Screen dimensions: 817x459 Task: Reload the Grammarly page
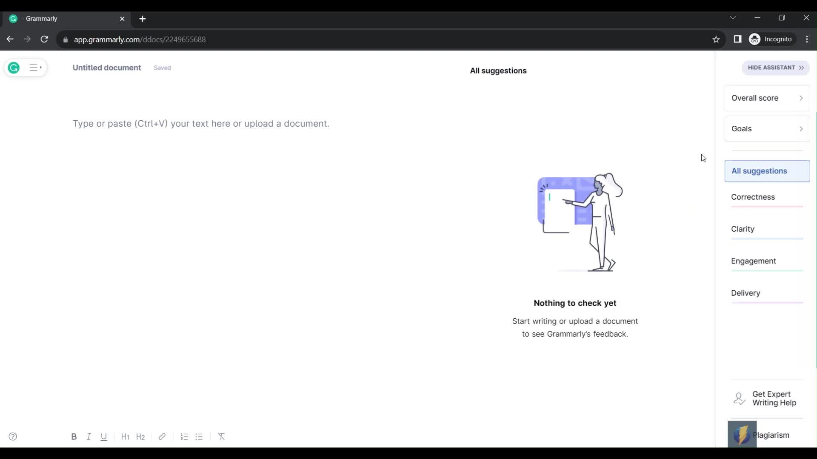click(x=44, y=39)
